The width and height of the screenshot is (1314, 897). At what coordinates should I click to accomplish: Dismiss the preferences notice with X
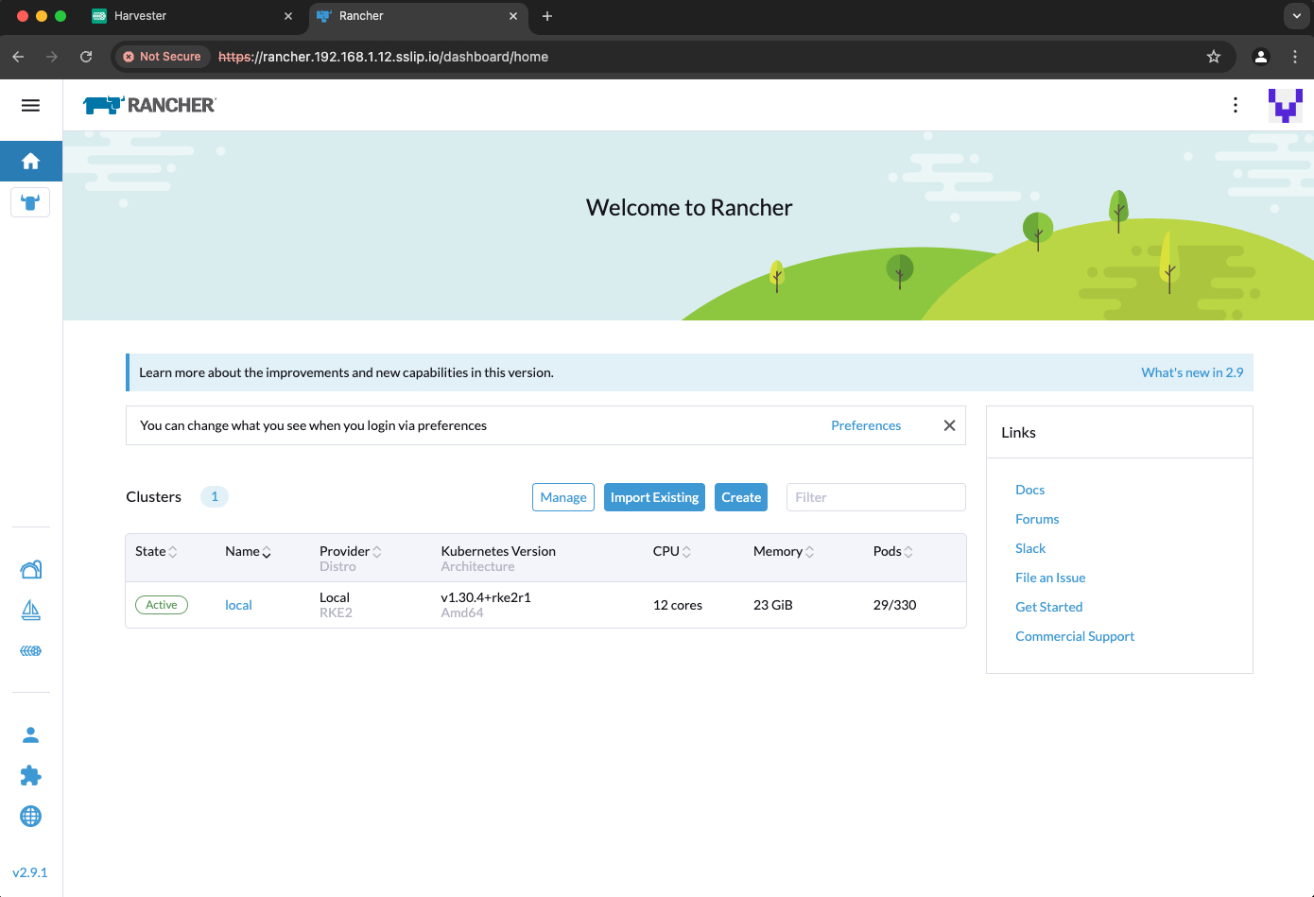point(949,425)
